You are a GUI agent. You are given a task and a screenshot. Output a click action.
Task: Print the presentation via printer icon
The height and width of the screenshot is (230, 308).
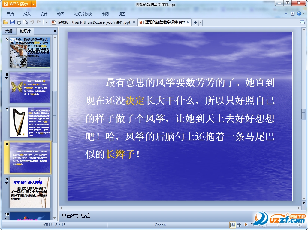pos(19,22)
